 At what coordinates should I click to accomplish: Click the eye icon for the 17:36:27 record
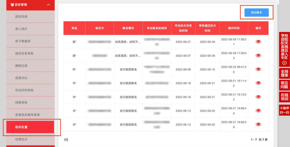click(x=258, y=42)
